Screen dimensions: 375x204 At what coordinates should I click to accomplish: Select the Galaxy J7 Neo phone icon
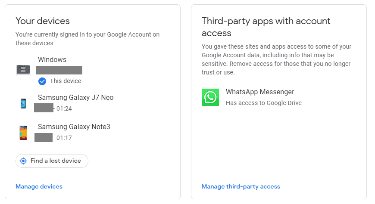[23, 103]
